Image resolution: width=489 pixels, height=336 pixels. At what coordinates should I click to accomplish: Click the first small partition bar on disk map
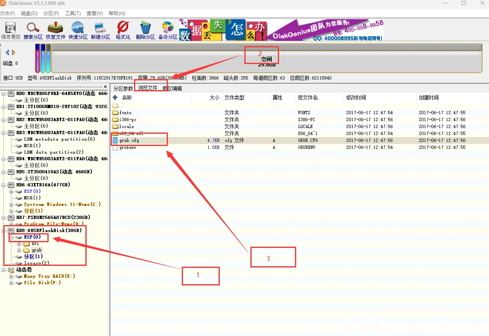click(x=38, y=58)
